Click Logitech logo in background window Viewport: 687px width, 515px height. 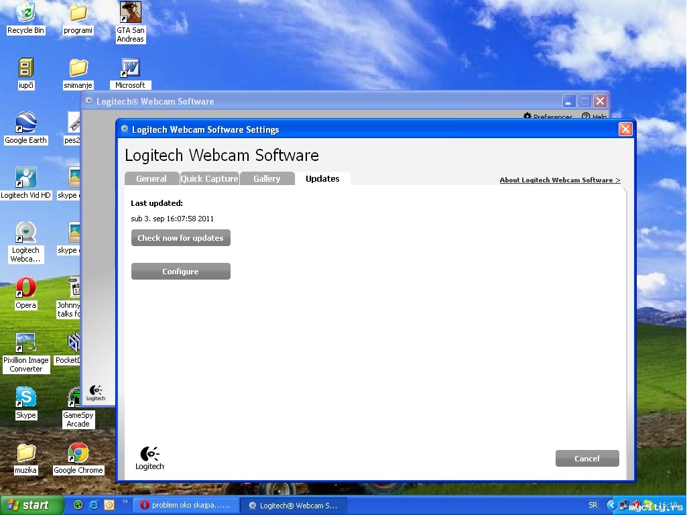[x=96, y=393]
